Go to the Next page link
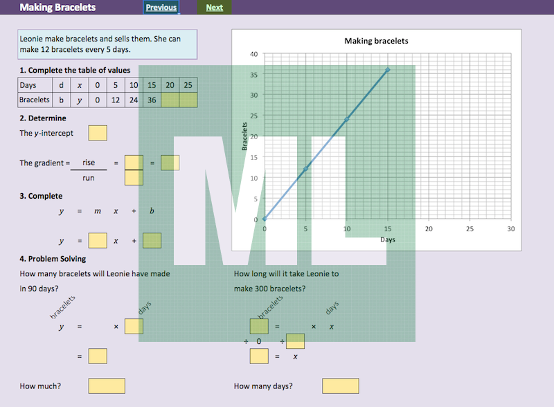The height and width of the screenshot is (407, 554). pyautogui.click(x=215, y=8)
